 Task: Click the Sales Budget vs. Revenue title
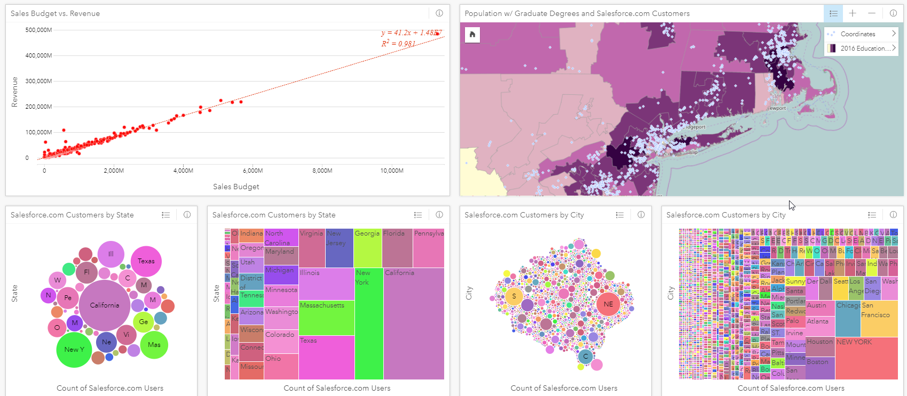(55, 13)
